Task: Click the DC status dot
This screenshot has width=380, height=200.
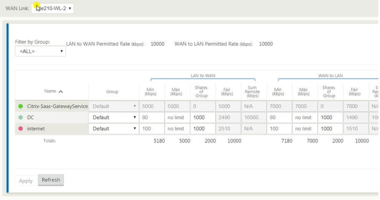Action: (20, 117)
